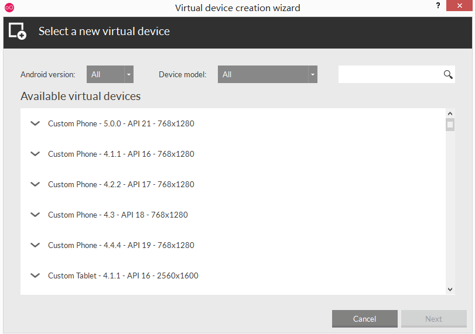This screenshot has width=475, height=334.
Task: Select Custom Tablet 4.1.1 2560x1600 entry
Action: click(123, 276)
